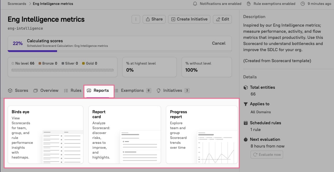
Task: Switch to the Rules tab
Action: (72, 90)
